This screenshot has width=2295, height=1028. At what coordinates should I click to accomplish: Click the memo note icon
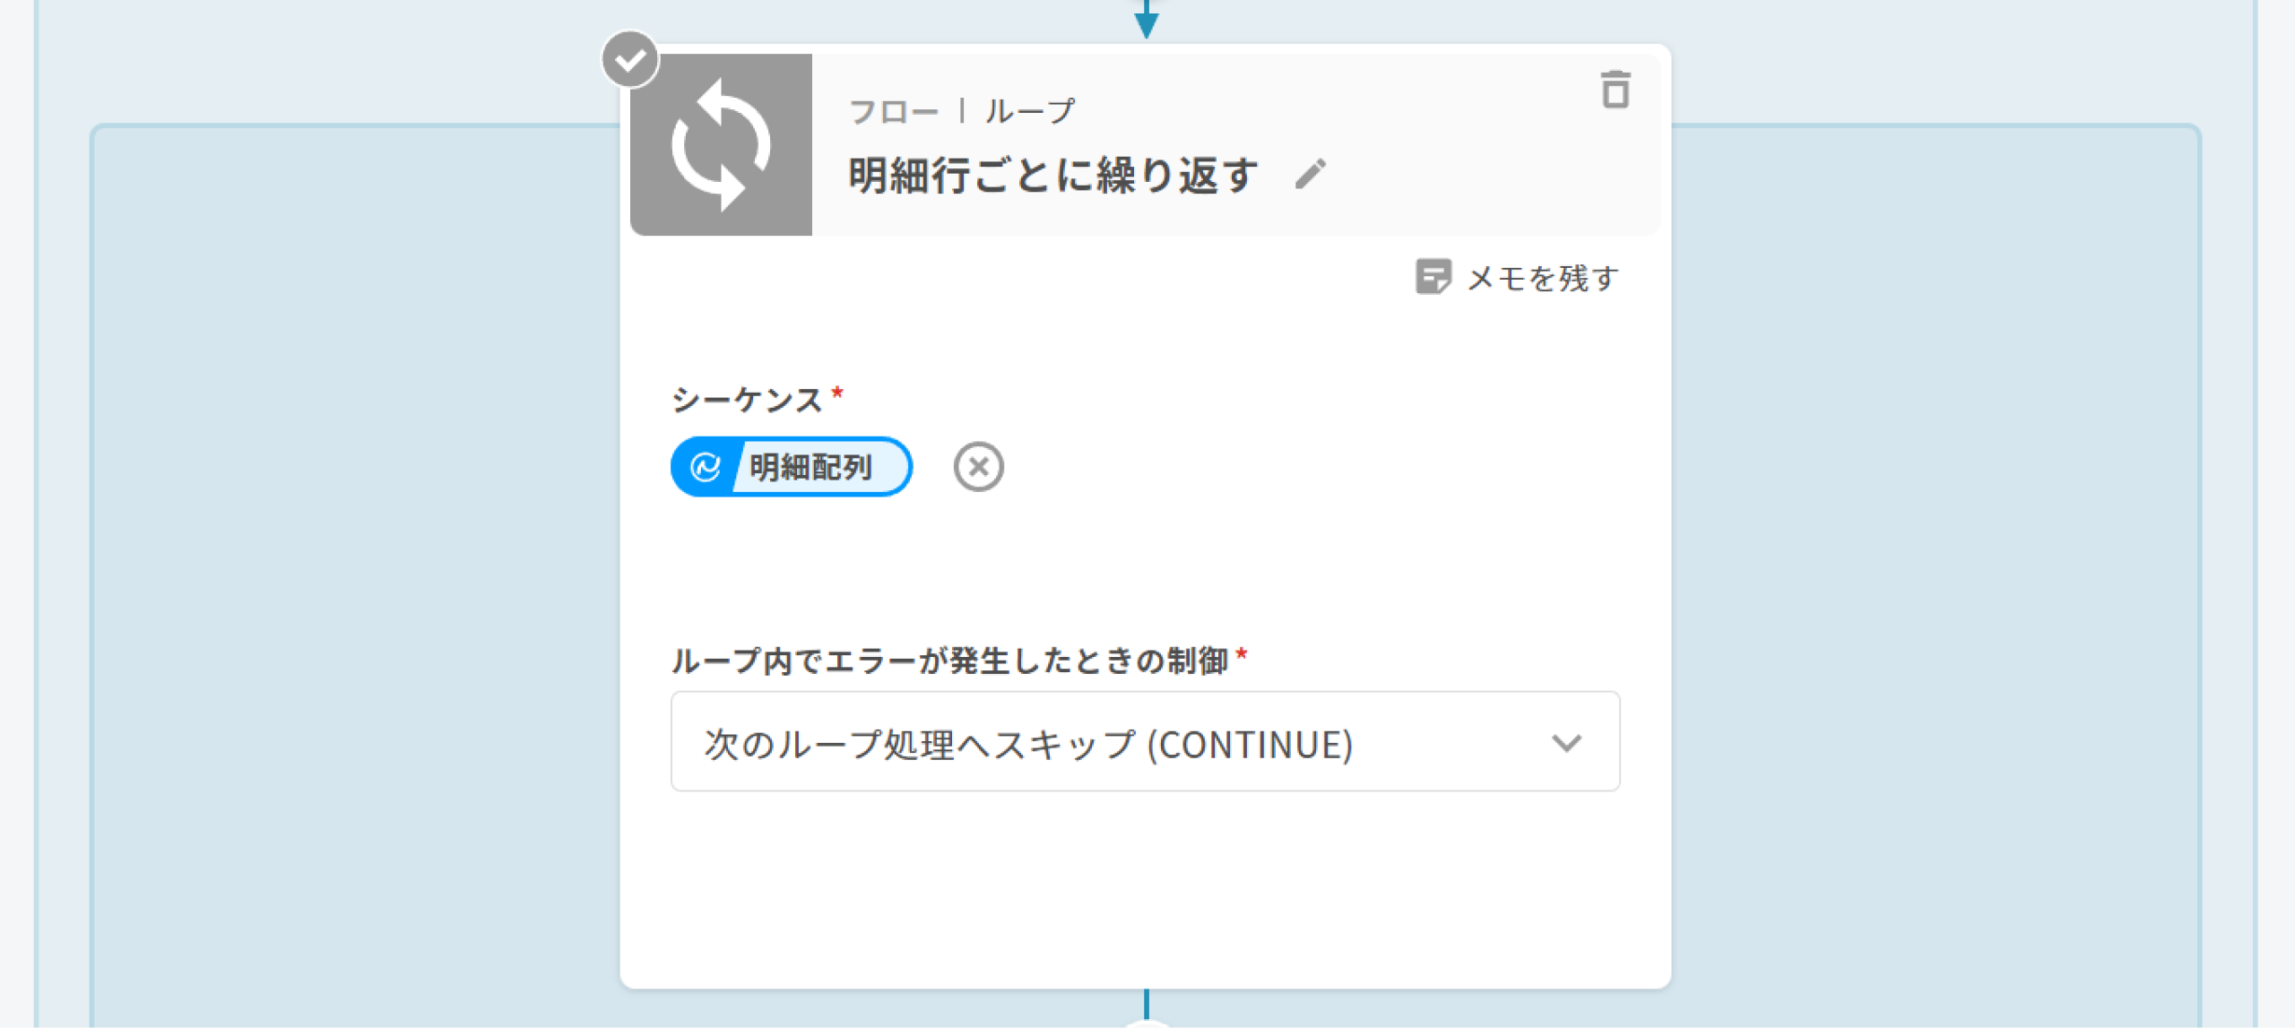click(x=1432, y=277)
